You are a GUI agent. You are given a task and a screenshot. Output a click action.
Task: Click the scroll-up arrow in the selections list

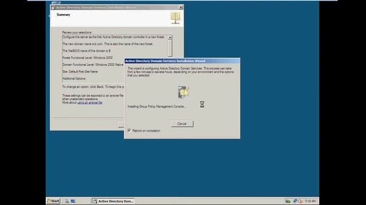click(x=170, y=37)
